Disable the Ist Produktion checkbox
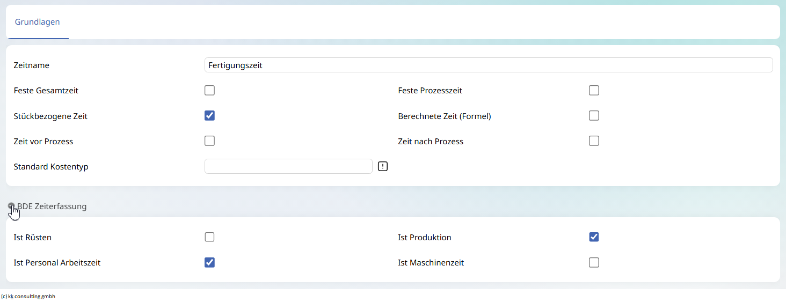The width and height of the screenshot is (786, 303). tap(594, 237)
